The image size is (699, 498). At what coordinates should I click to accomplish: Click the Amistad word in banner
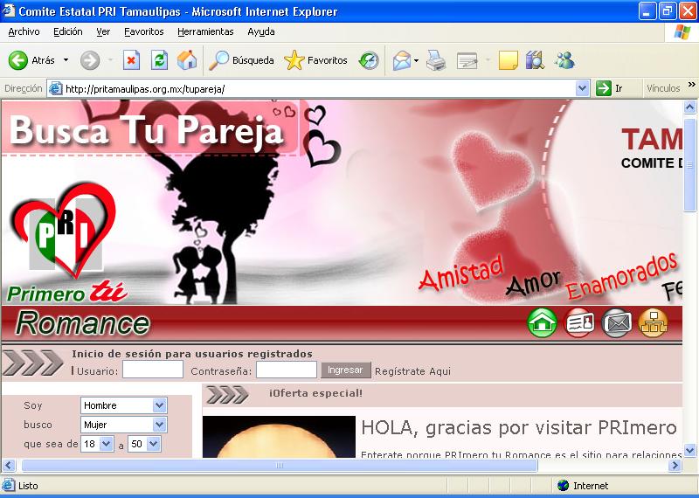(461, 273)
